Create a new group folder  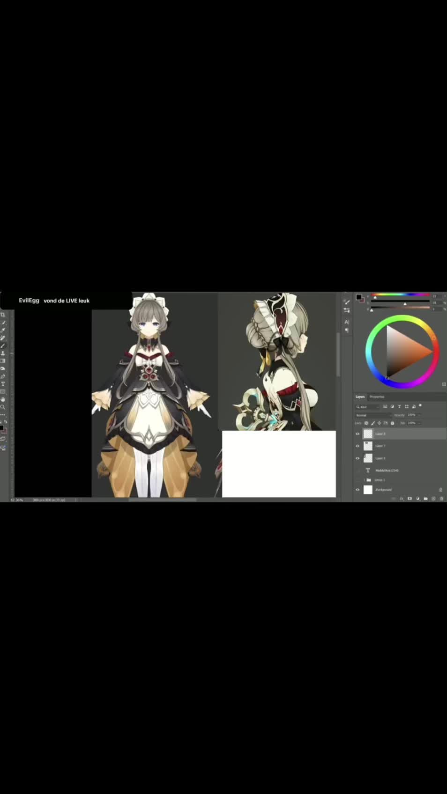pyautogui.click(x=425, y=499)
